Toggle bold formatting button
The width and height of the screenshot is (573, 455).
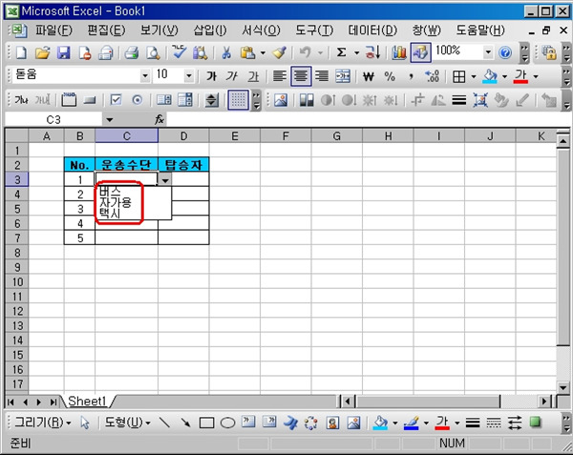[211, 76]
